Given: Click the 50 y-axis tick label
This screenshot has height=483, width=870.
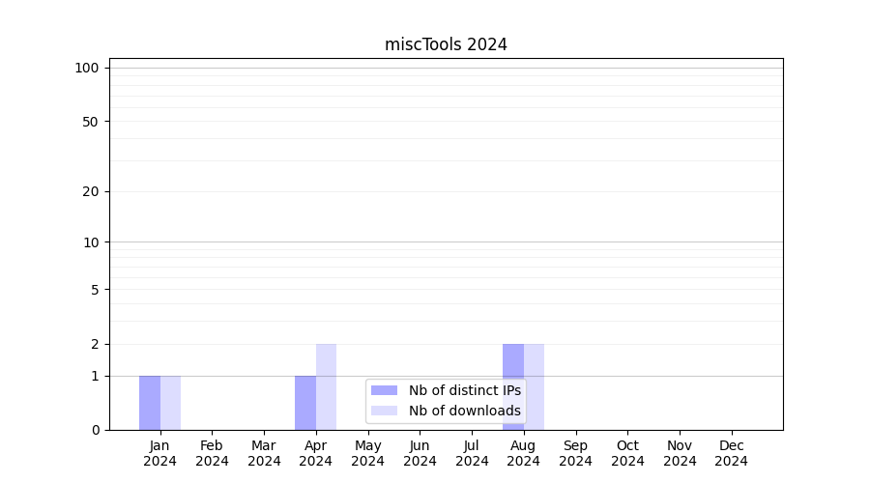Looking at the screenshot, I should click(x=90, y=122).
